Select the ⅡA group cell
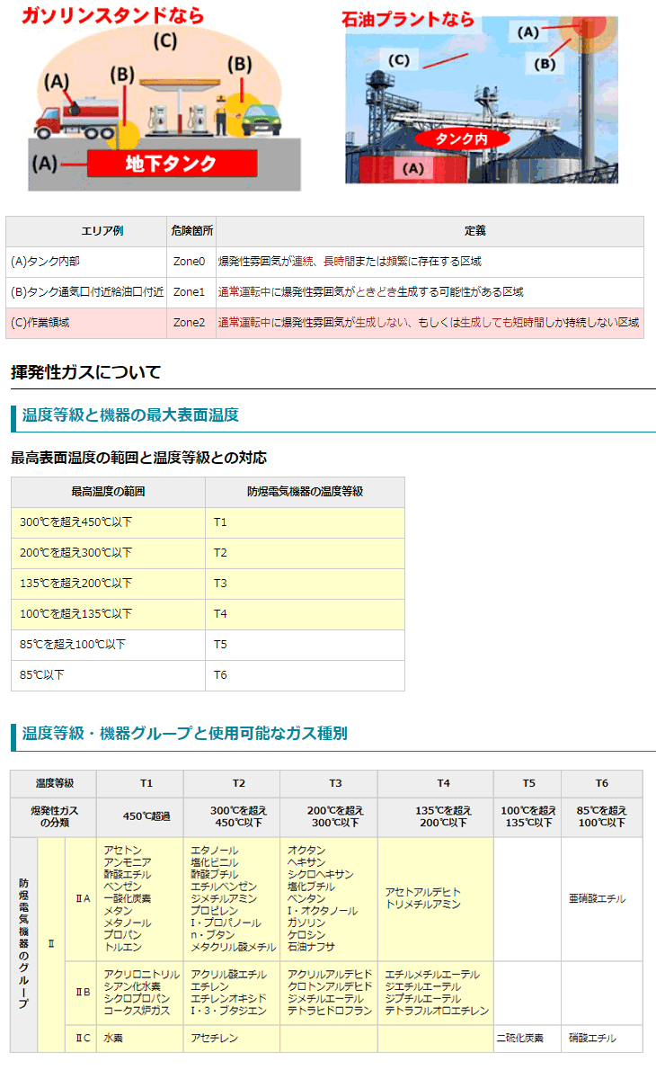Screen dimensions: 656x1079 pyautogui.click(x=83, y=899)
